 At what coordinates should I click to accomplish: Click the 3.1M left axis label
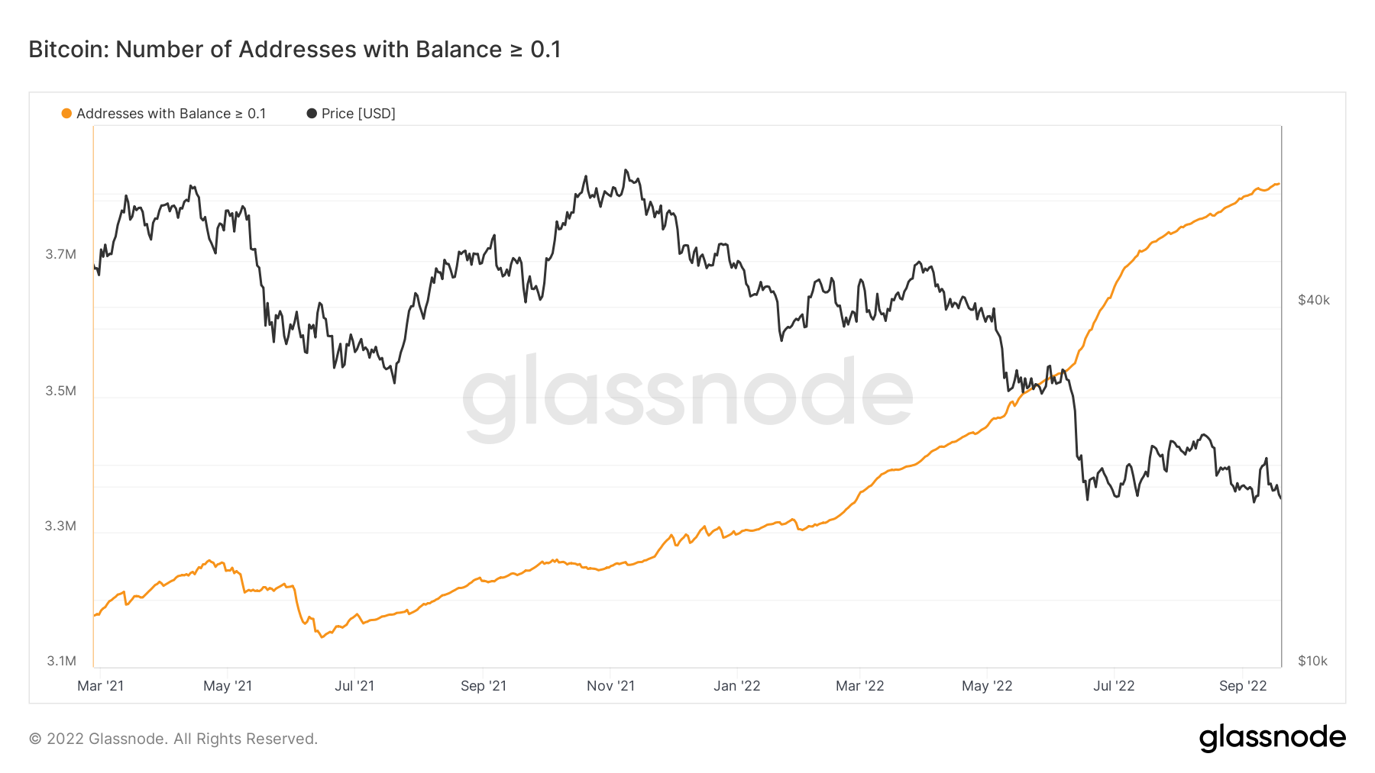point(61,661)
